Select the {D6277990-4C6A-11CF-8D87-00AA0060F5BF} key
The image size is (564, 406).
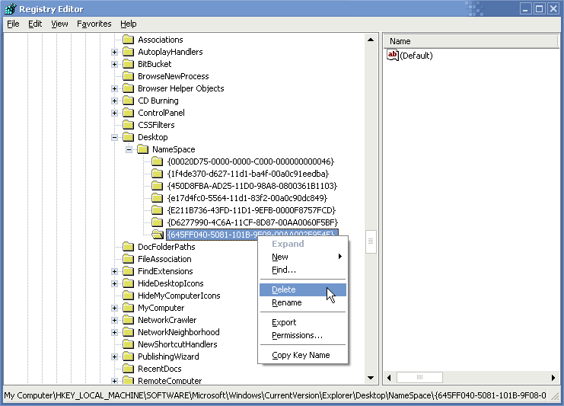coord(253,222)
